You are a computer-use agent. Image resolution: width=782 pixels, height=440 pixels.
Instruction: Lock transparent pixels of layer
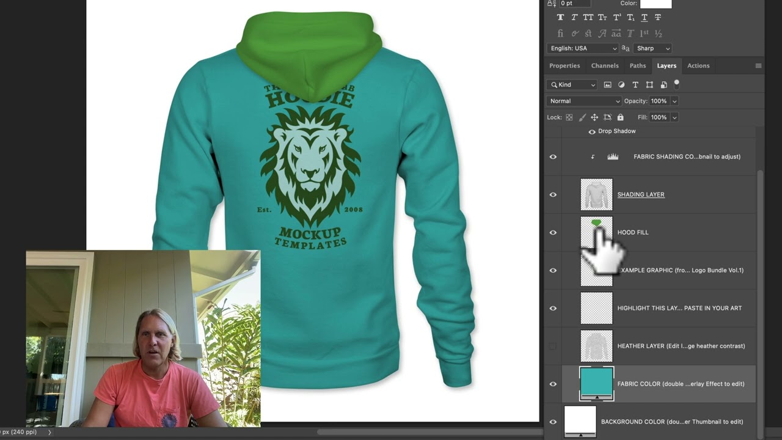[569, 117]
